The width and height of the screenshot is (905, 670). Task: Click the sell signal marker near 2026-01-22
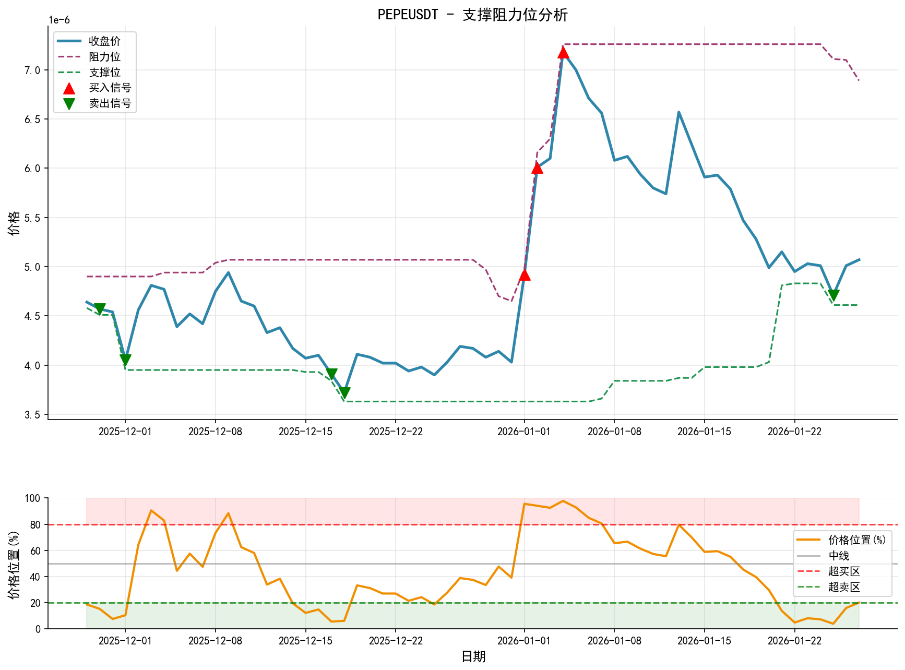835,295
